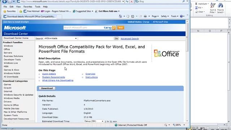Click the browser Back arrow button
The image size is (231, 130).
coord(5,1)
